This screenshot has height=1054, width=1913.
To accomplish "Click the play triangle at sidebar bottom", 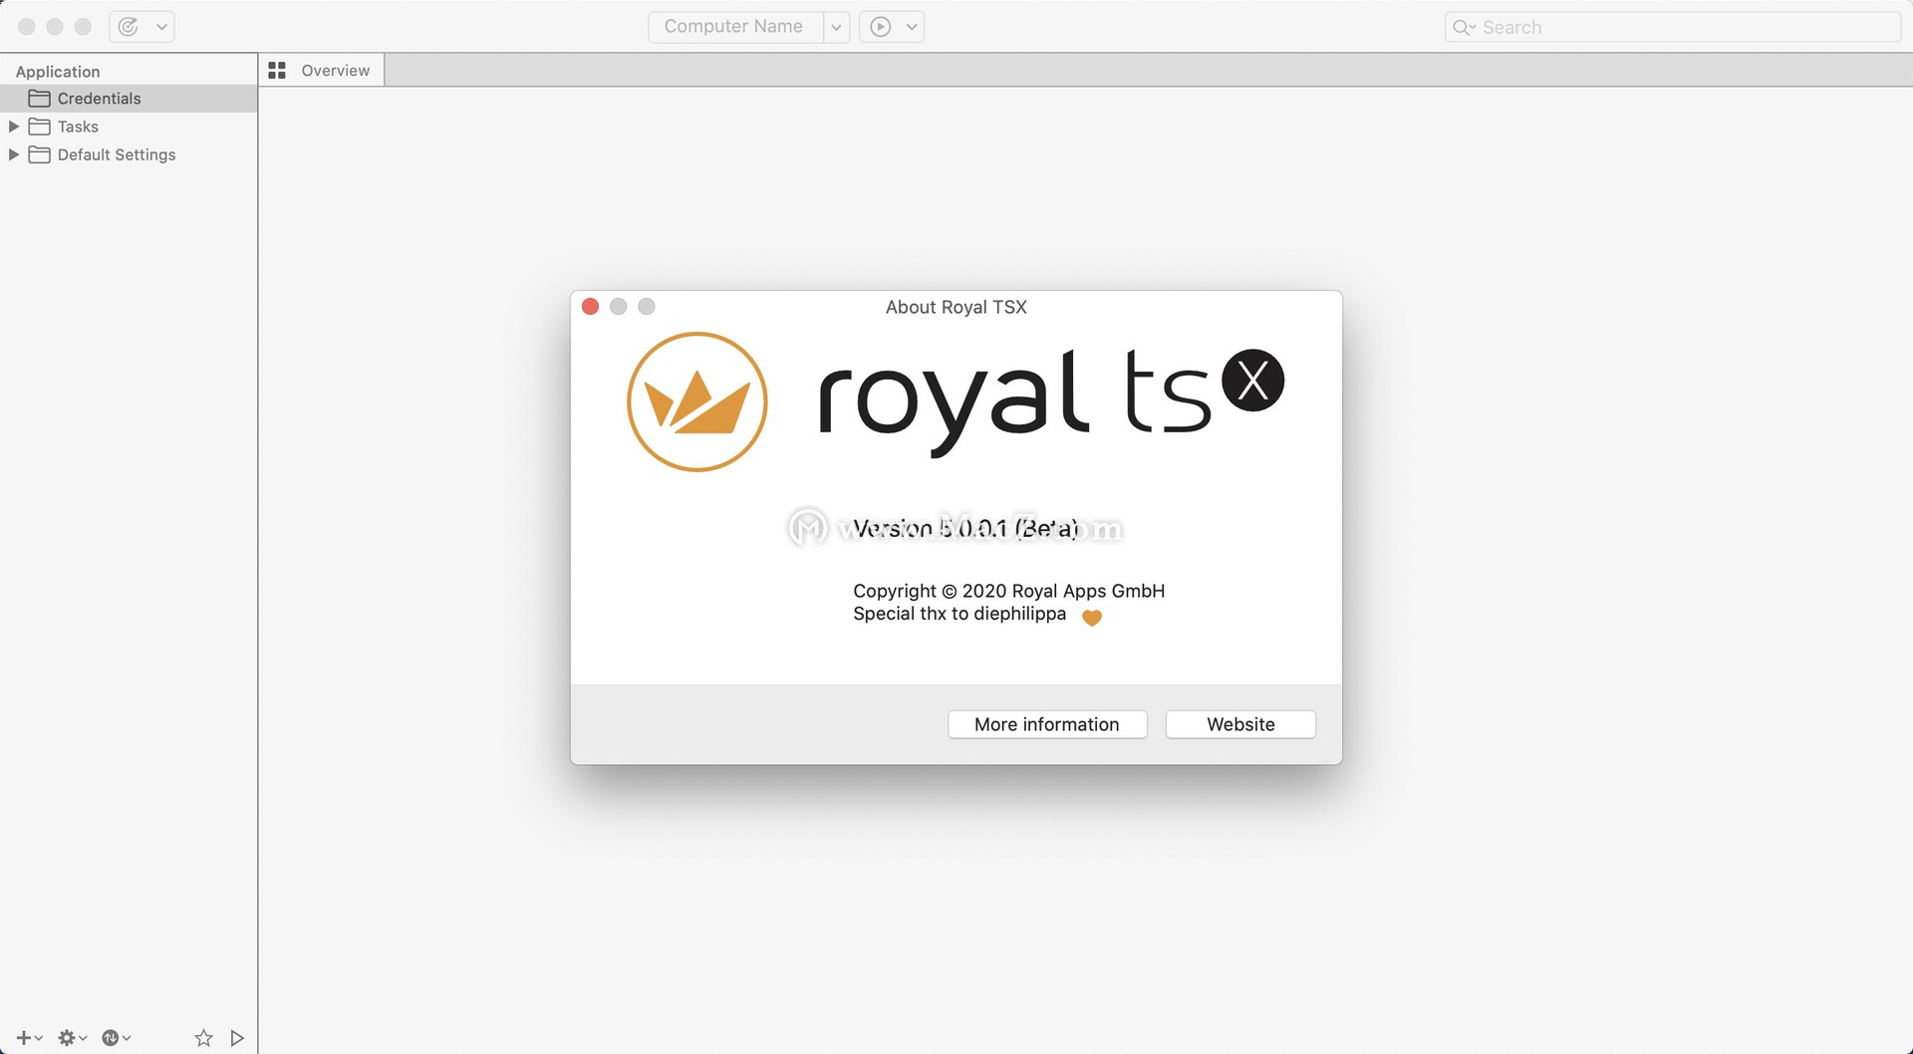I will click(237, 1038).
